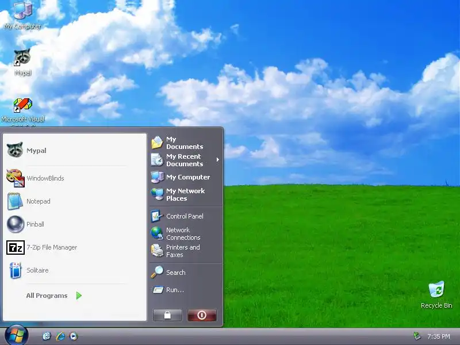The image size is (460, 345).
Task: Click the Search magnifier icon
Action: click(157, 272)
